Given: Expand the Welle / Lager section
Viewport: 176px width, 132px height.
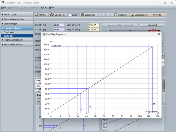Looking at the screenshot, I should (x=17, y=14).
